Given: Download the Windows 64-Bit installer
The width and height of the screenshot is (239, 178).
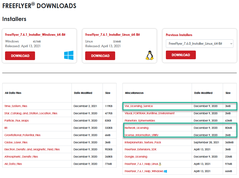Looking at the screenshot, I should [20, 56].
